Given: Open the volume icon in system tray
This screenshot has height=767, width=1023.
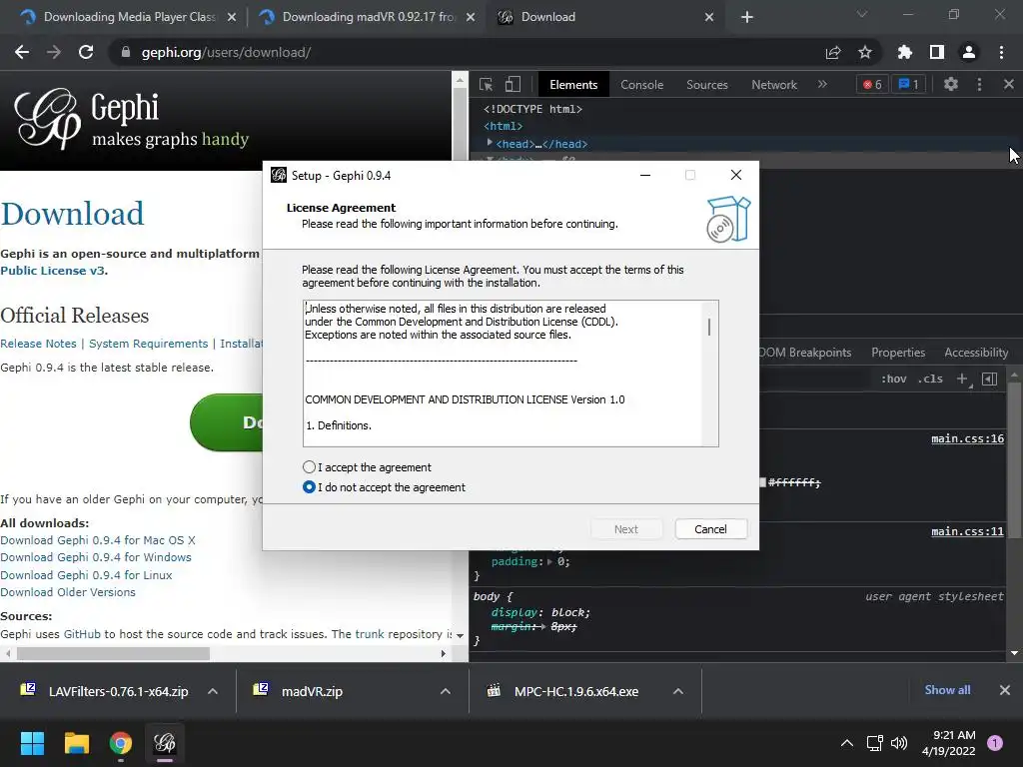Looking at the screenshot, I should (899, 743).
